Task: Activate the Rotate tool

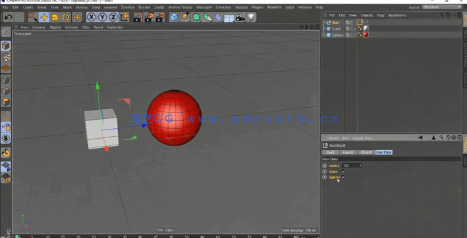Action: point(66,17)
